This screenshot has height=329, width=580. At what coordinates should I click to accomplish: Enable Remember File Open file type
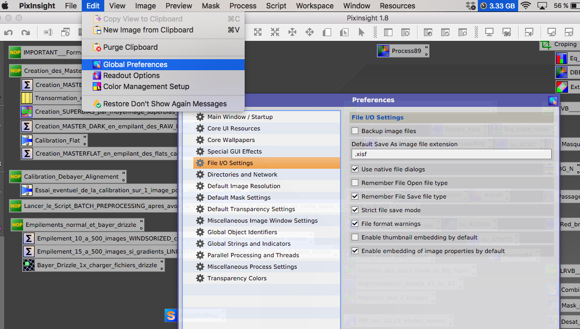pos(355,183)
